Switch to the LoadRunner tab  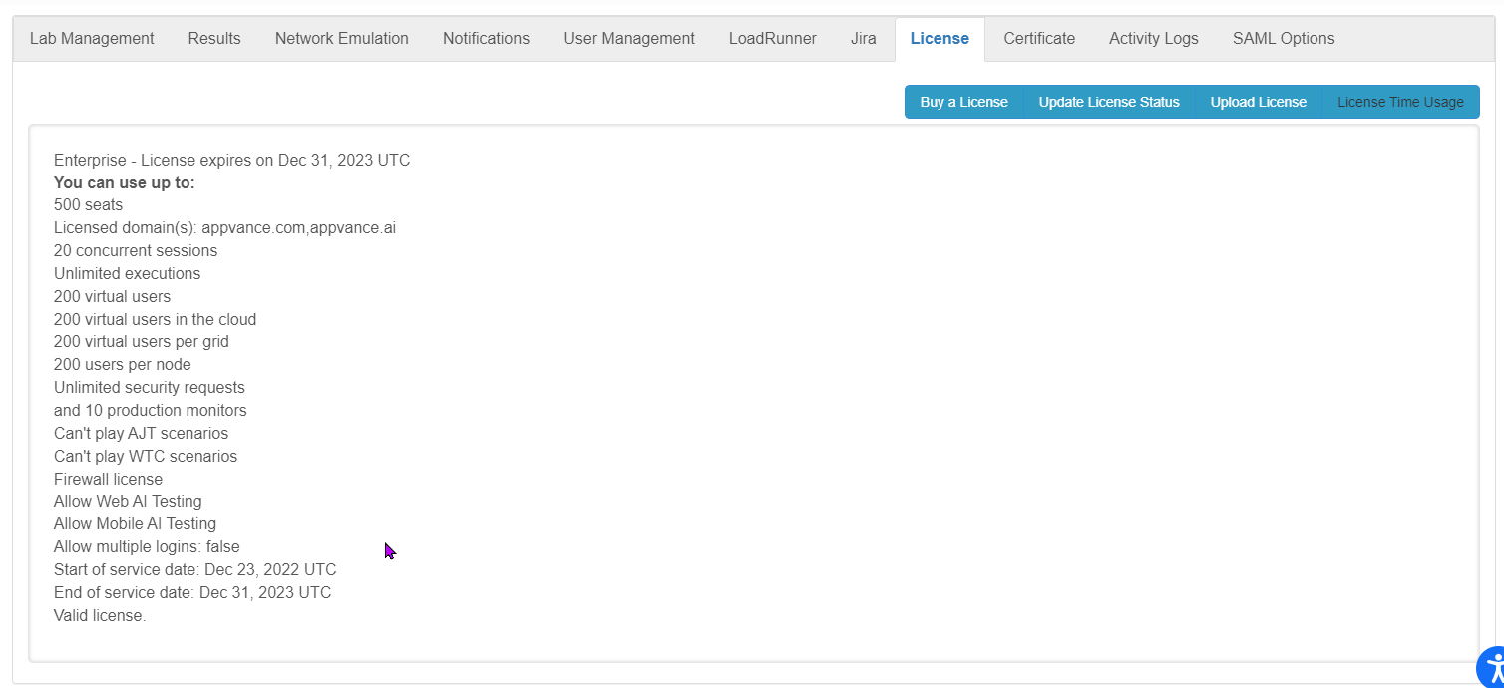point(772,39)
